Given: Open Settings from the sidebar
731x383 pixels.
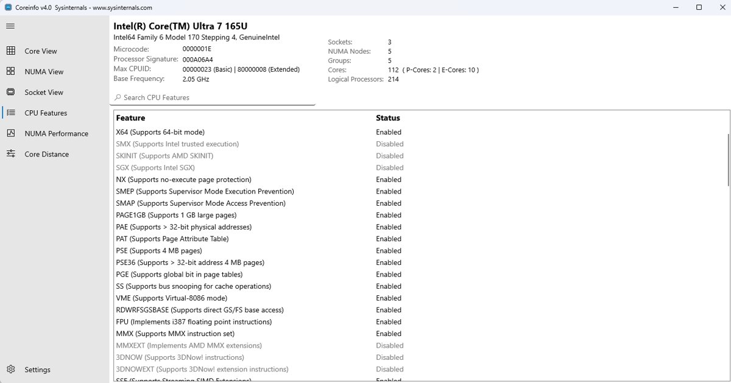Looking at the screenshot, I should (x=54, y=370).
